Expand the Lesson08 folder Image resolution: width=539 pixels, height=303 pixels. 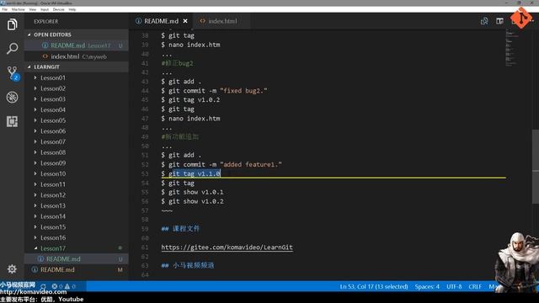77,152
